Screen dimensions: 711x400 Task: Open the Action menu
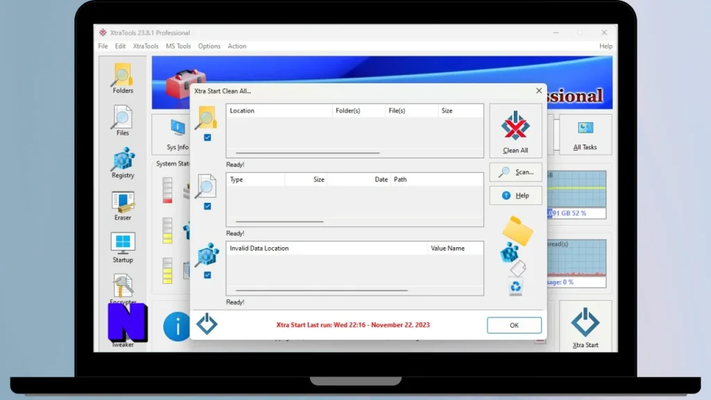(237, 47)
